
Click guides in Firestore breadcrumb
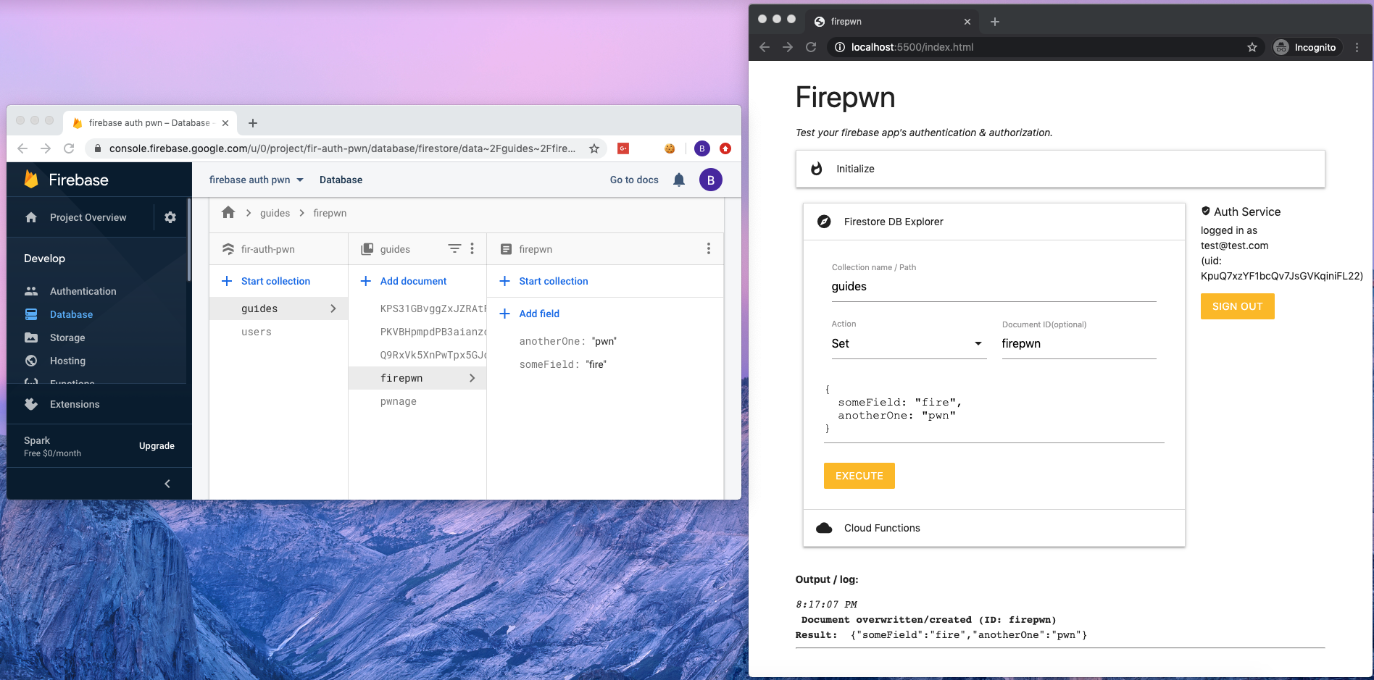tap(275, 213)
